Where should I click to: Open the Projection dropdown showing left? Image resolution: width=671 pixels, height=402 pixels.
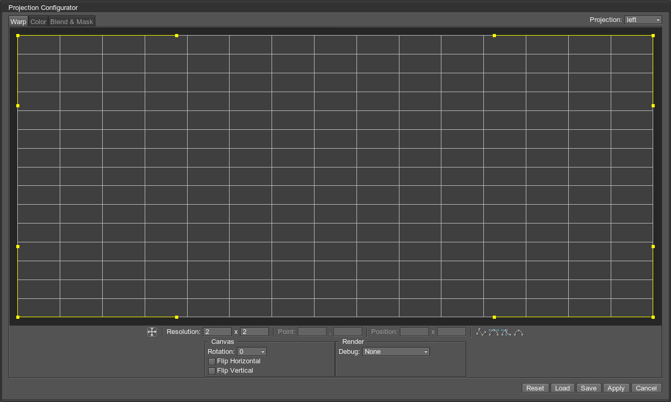pos(643,20)
